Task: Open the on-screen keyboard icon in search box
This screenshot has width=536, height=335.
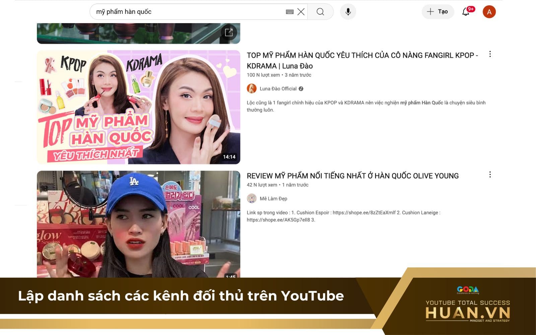Action: point(290,12)
